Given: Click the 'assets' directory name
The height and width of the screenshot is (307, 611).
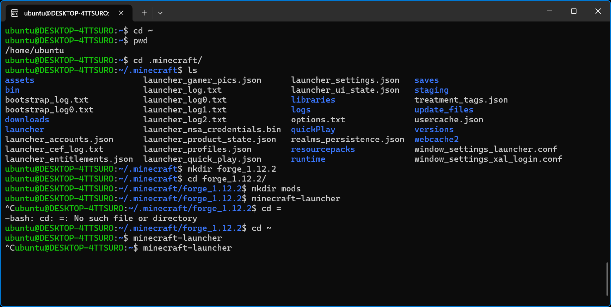Looking at the screenshot, I should point(20,80).
